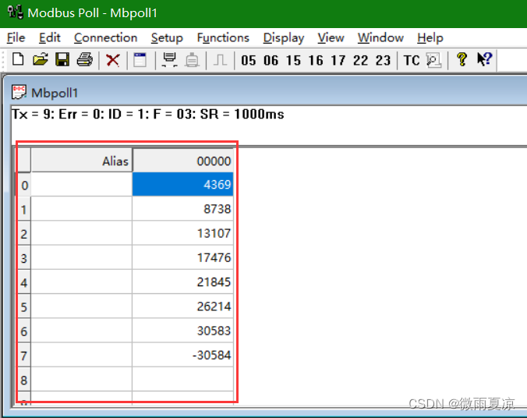Click the Disconnect icon
This screenshot has width=527, height=418.
(x=192, y=60)
